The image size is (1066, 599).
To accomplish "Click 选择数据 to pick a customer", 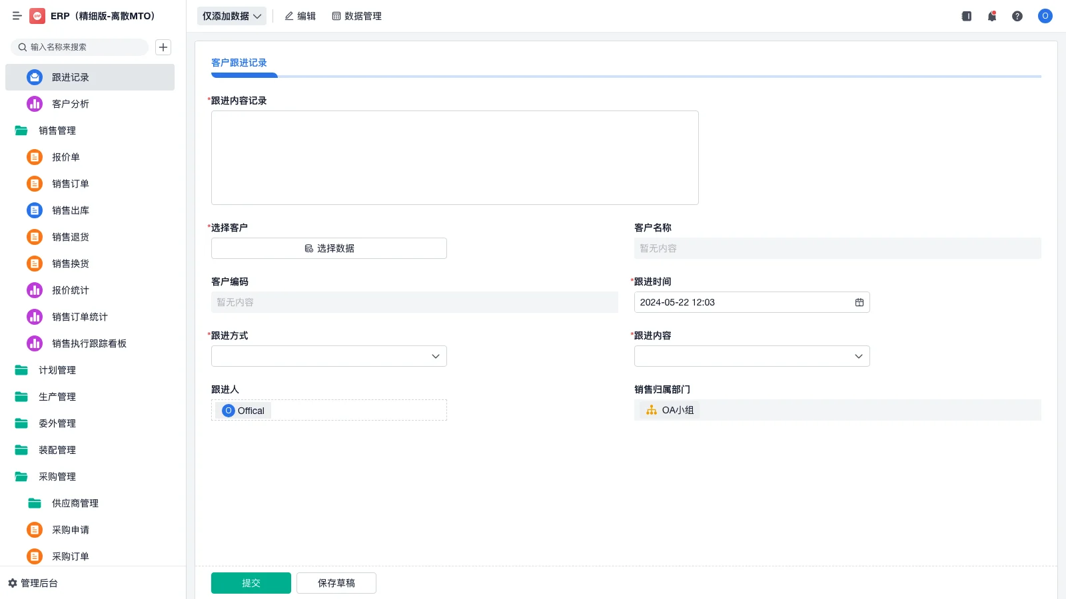I will 328,248.
